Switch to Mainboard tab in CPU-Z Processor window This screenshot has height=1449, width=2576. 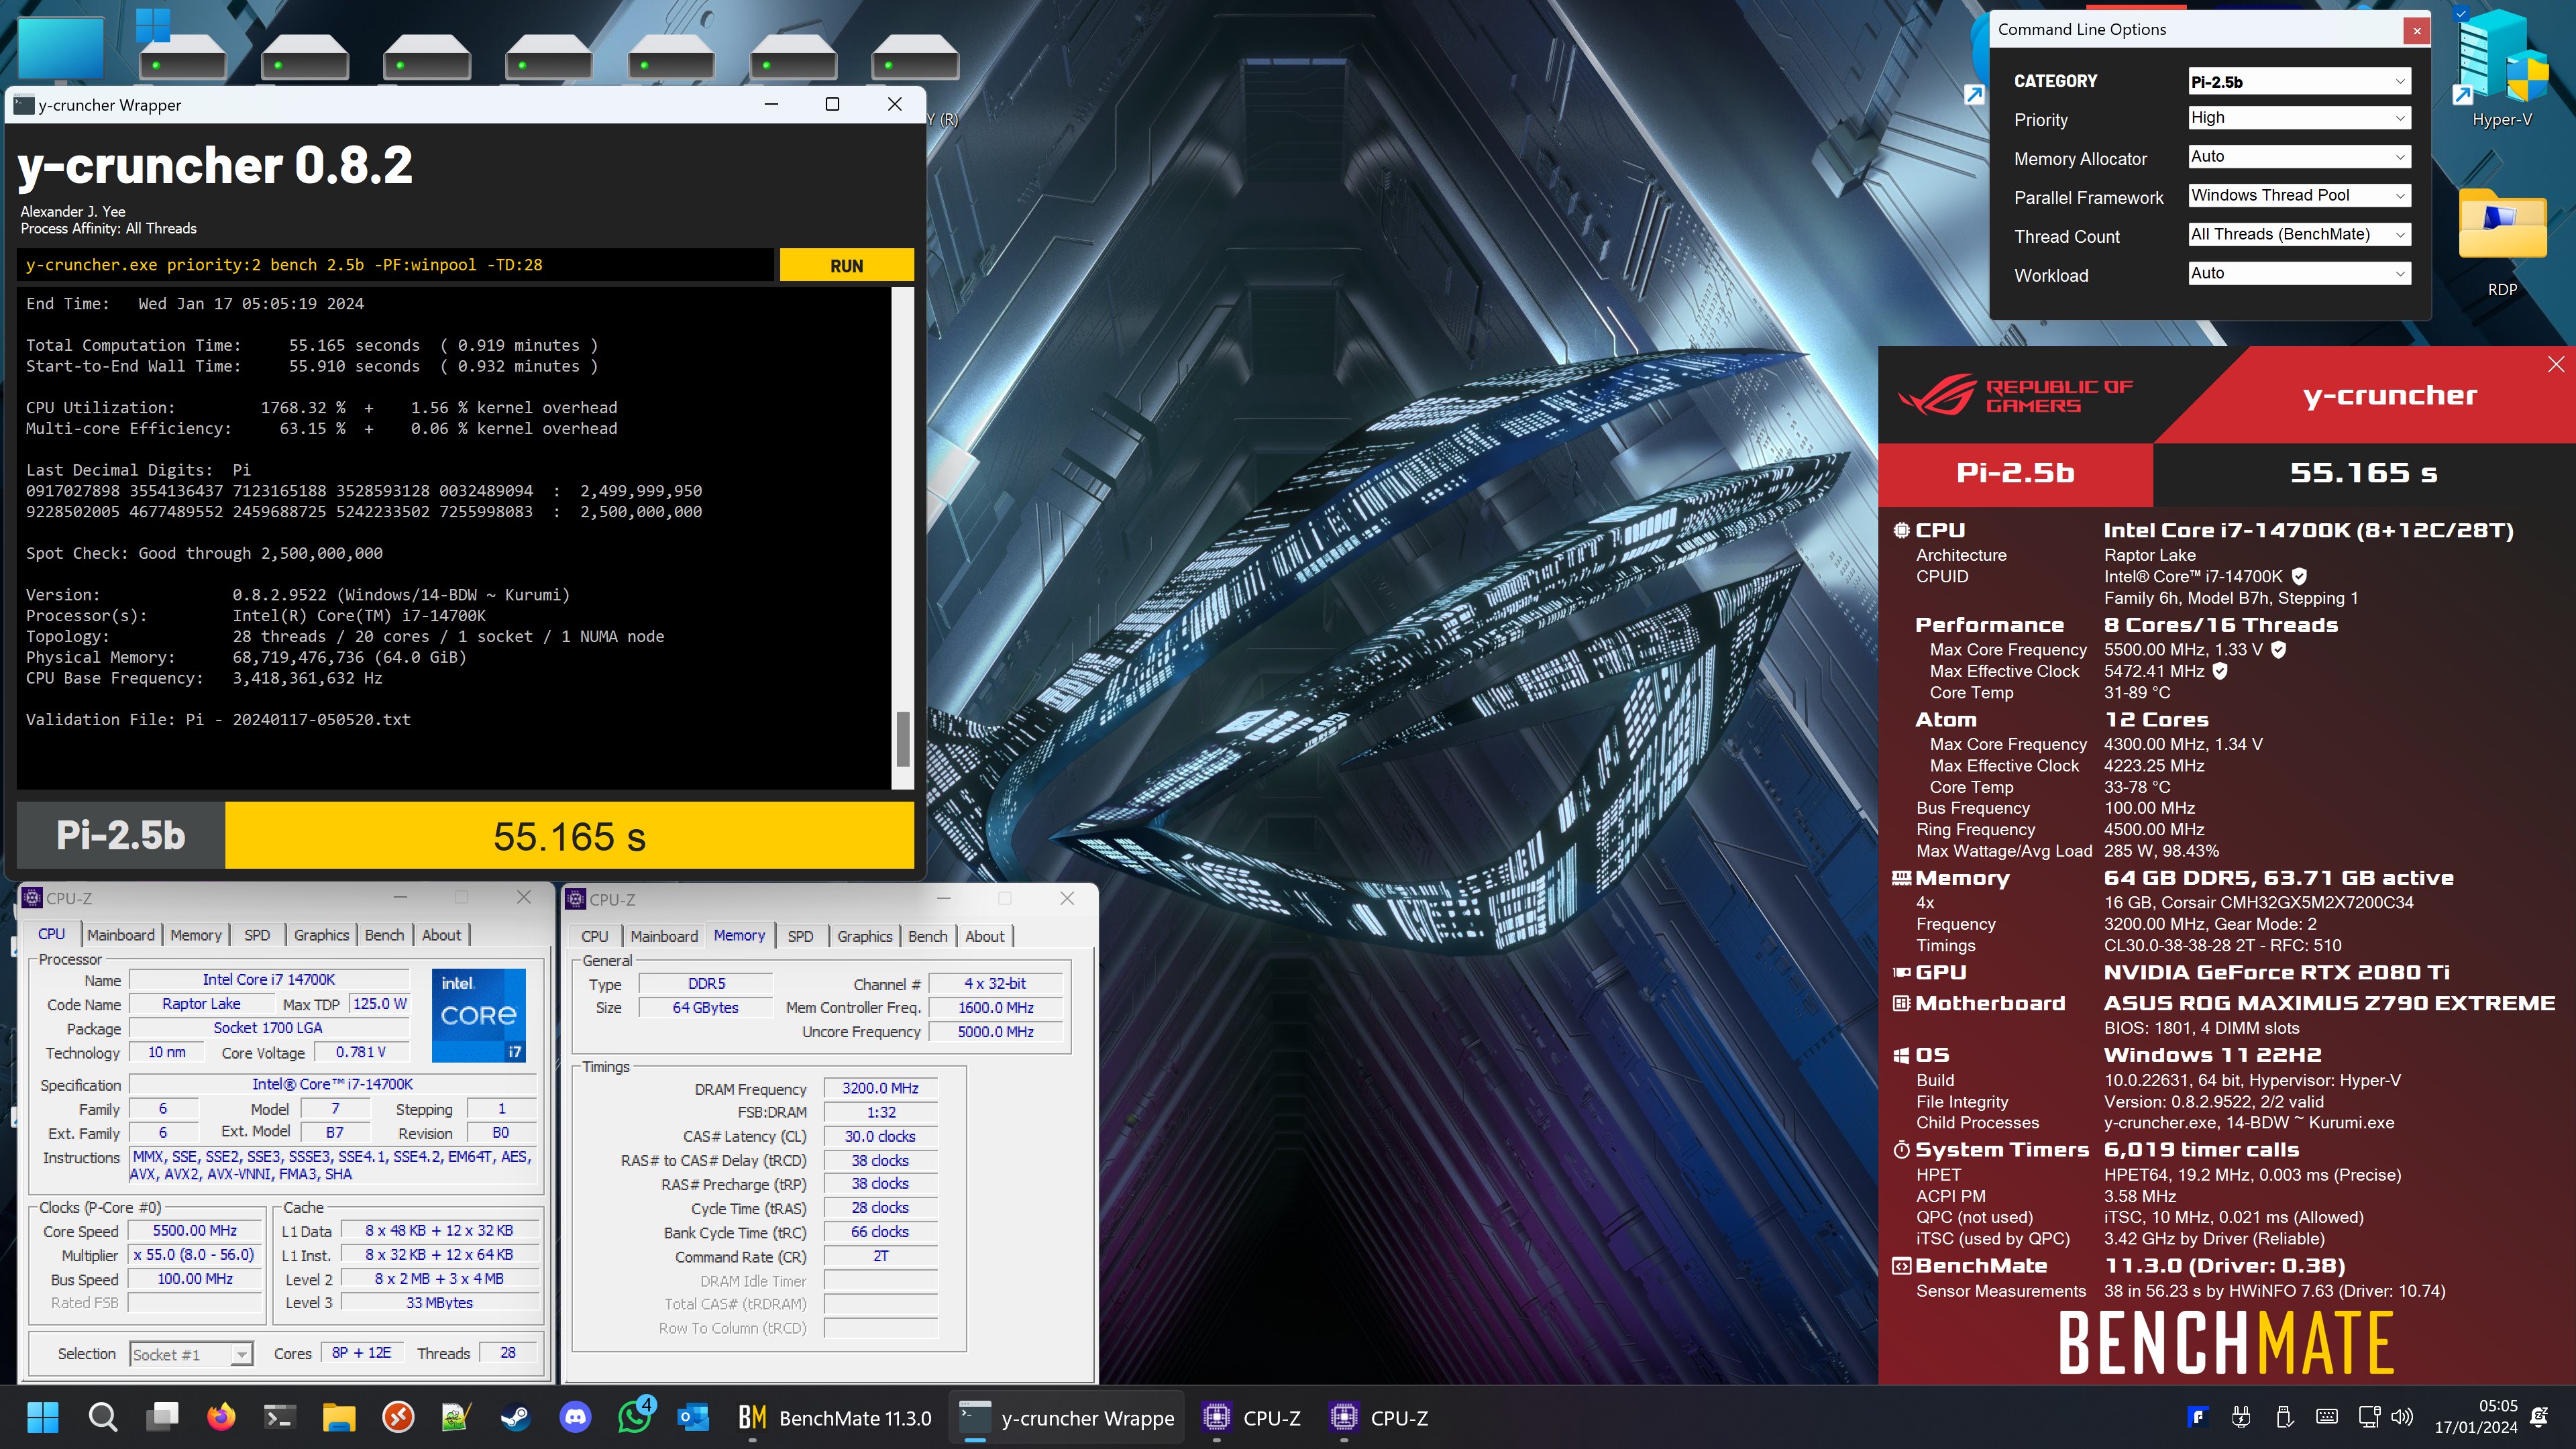[120, 935]
